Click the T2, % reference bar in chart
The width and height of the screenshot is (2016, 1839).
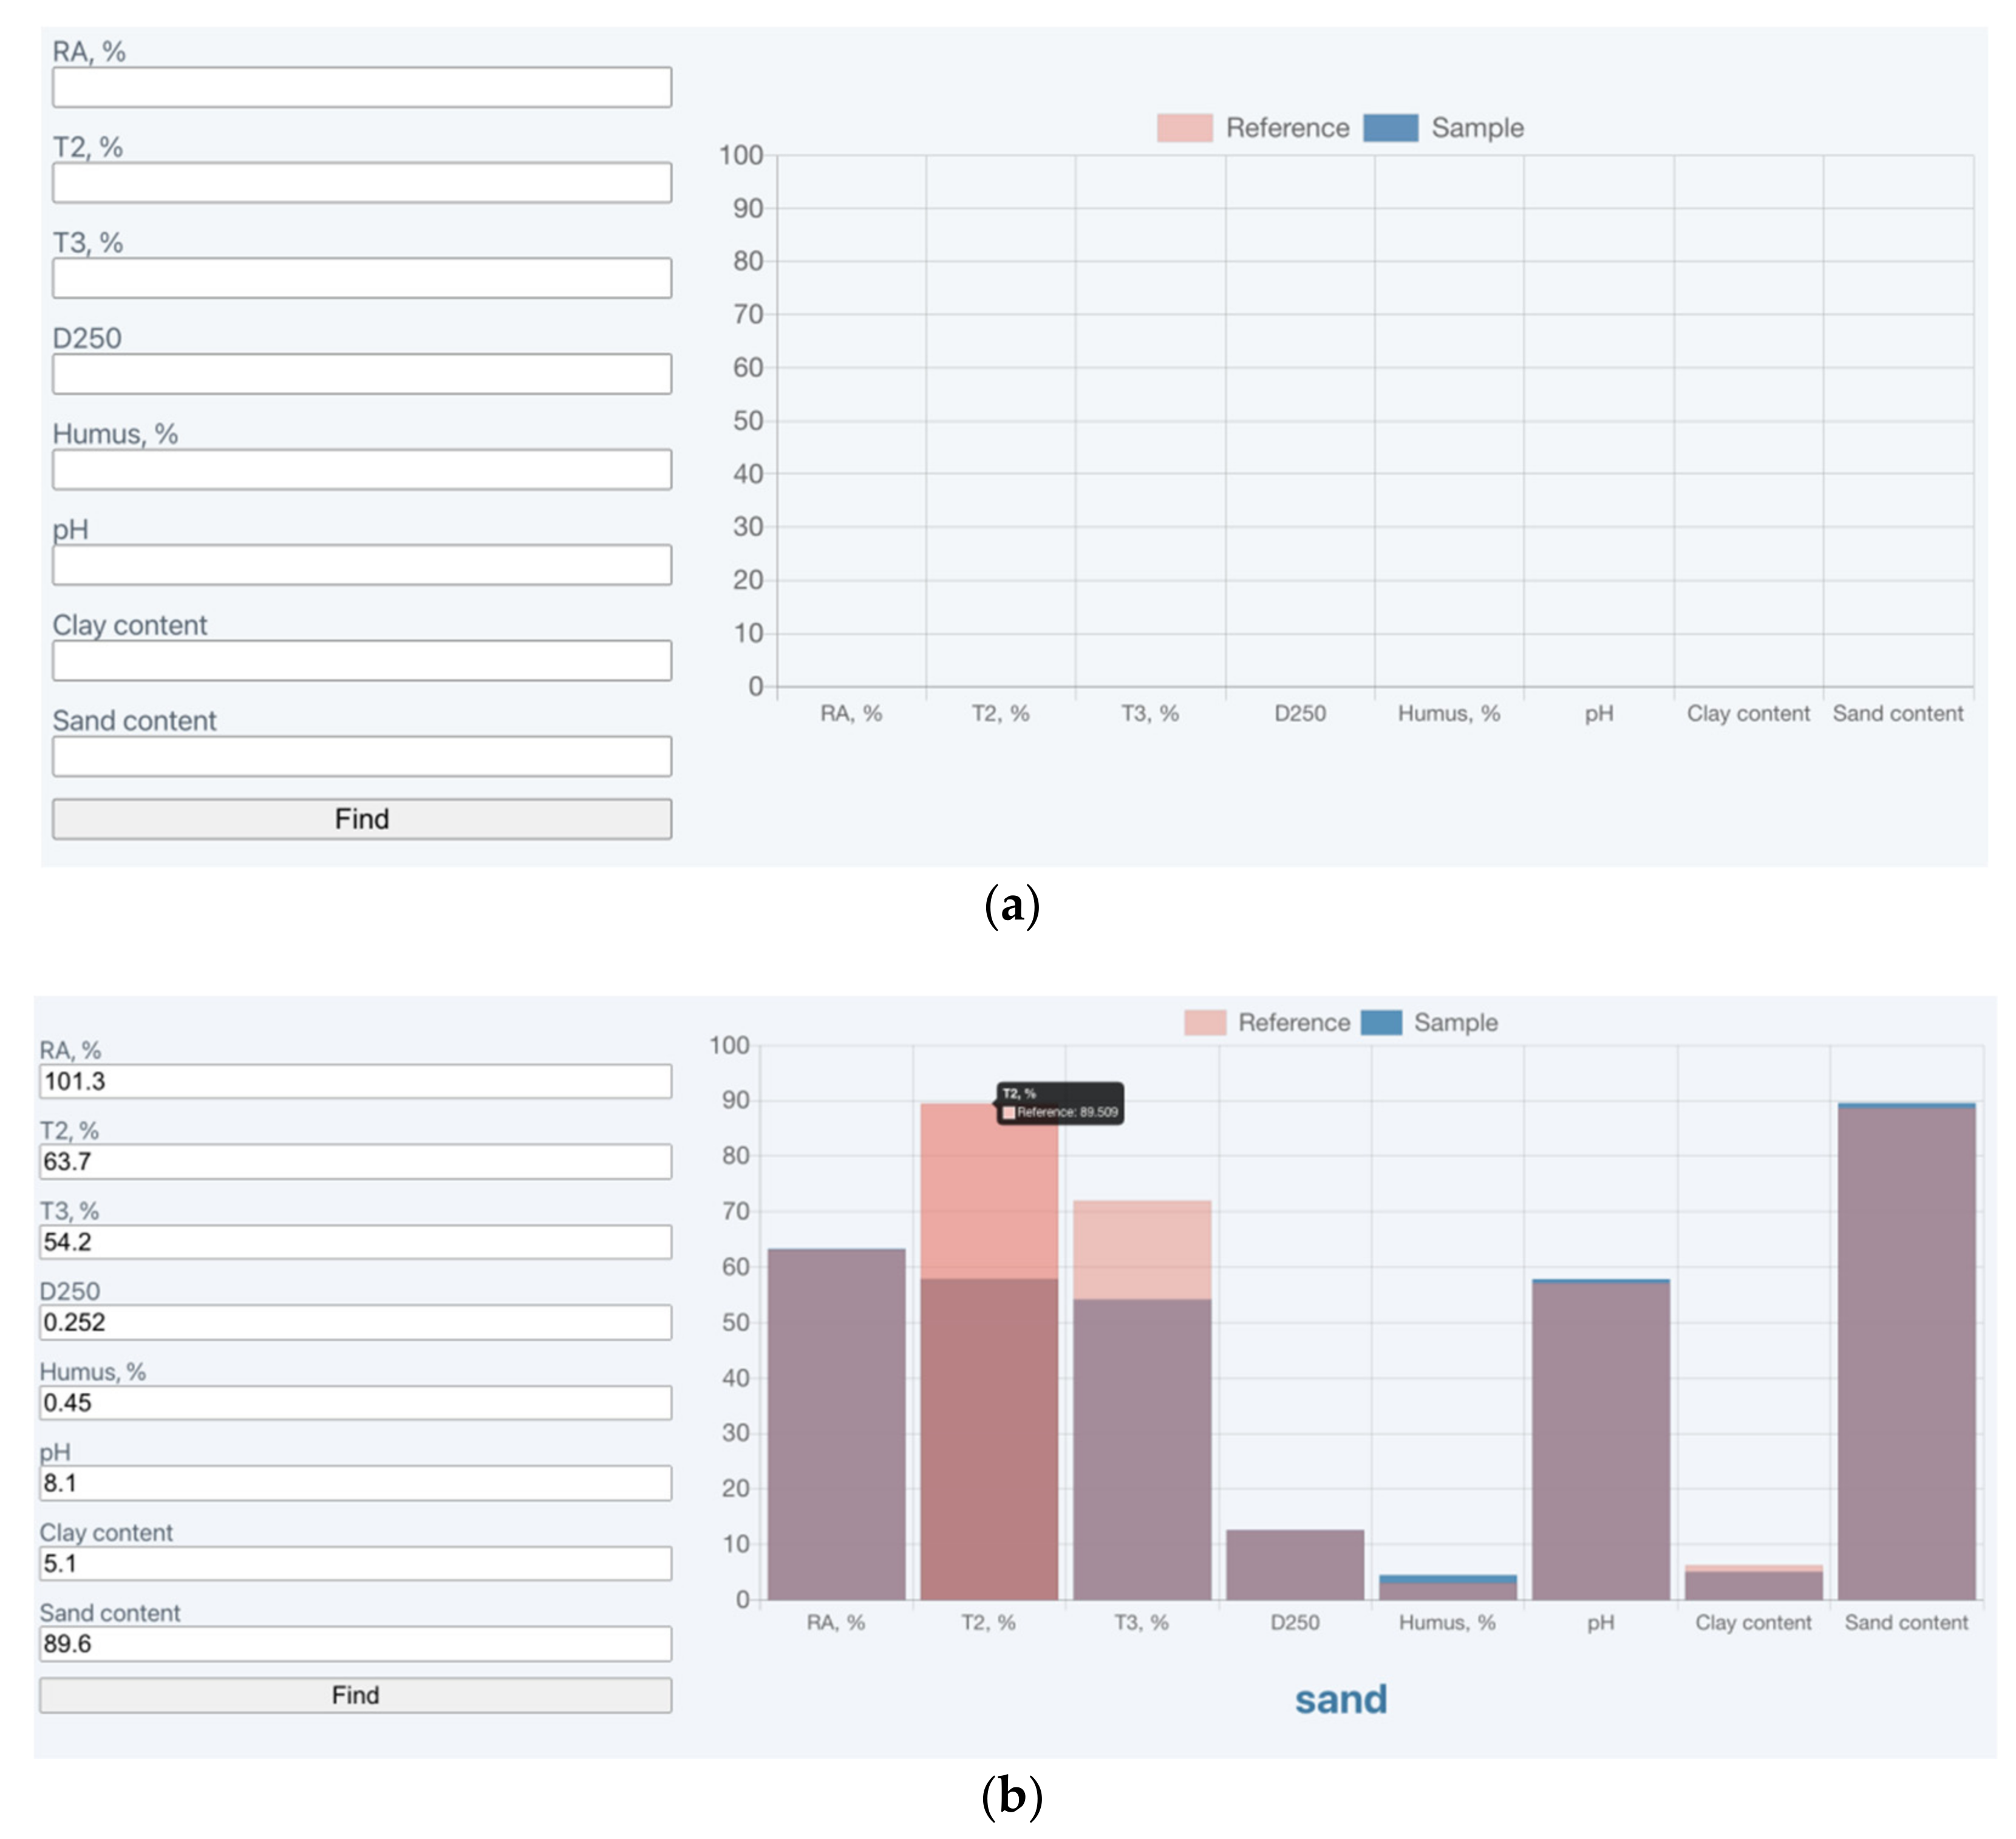tap(988, 1190)
